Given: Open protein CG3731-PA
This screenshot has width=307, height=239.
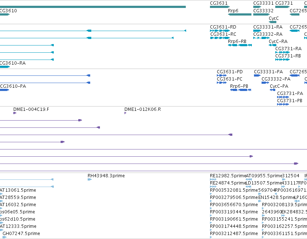Looking at the screenshot, I should pos(290,94).
